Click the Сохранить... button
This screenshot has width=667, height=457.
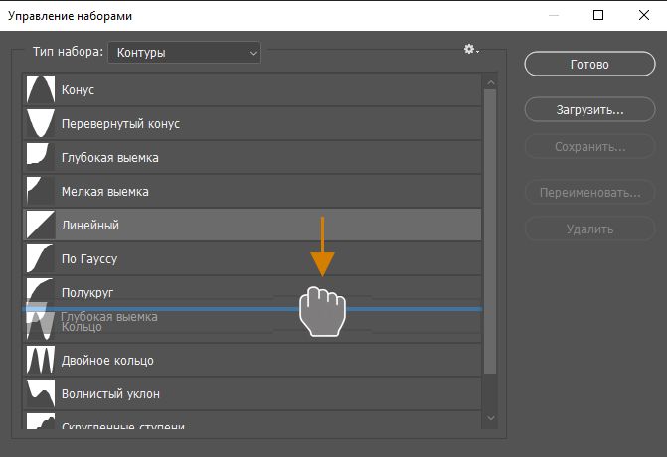589,147
